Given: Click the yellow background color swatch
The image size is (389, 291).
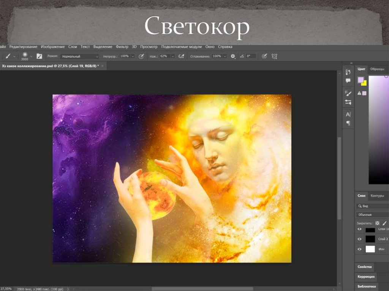Looking at the screenshot, I should 364,84.
